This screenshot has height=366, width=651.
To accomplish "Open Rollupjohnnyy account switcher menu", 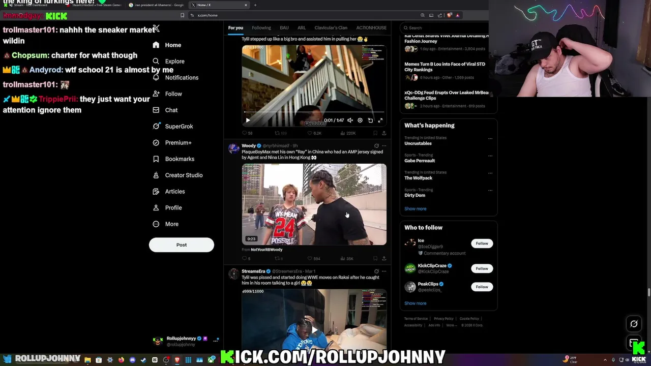I will pyautogui.click(x=186, y=341).
